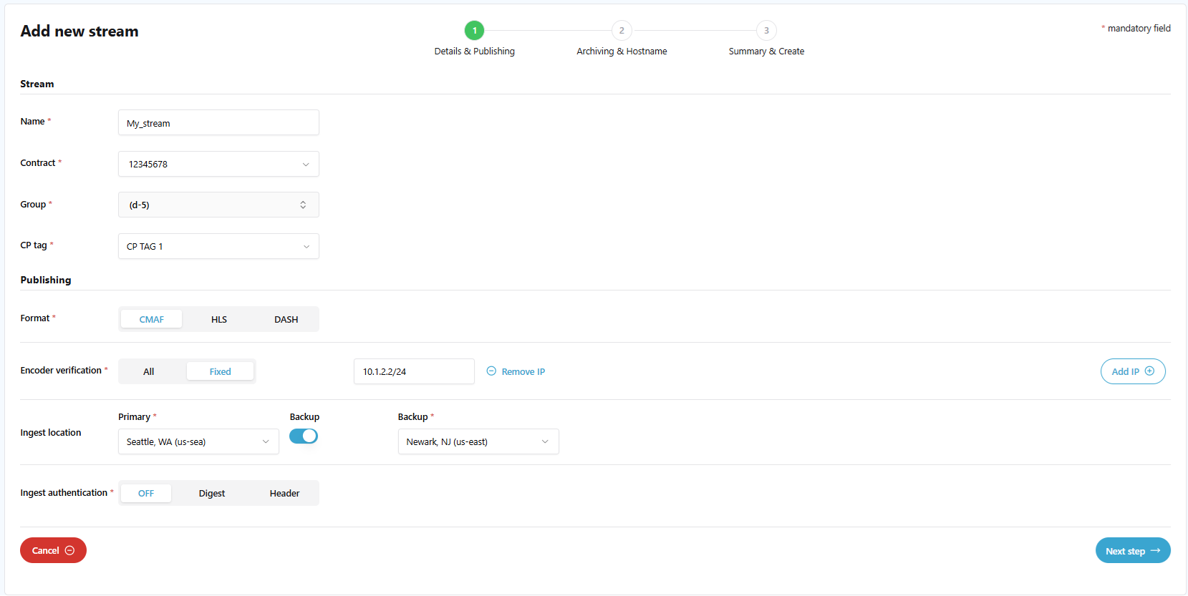The height and width of the screenshot is (596, 1188).
Task: Open Primary ingest location dropdown
Action: 198,441
